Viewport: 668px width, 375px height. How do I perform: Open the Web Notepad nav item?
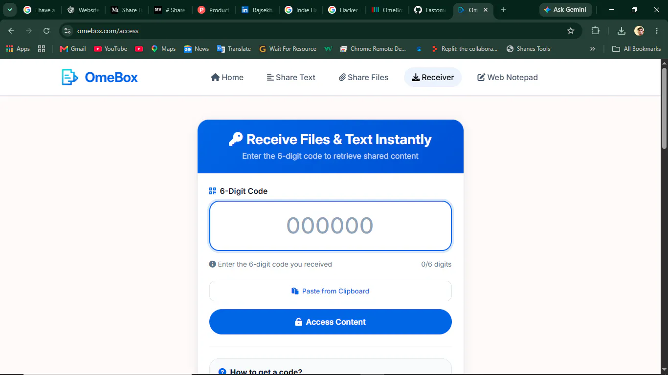point(508,77)
